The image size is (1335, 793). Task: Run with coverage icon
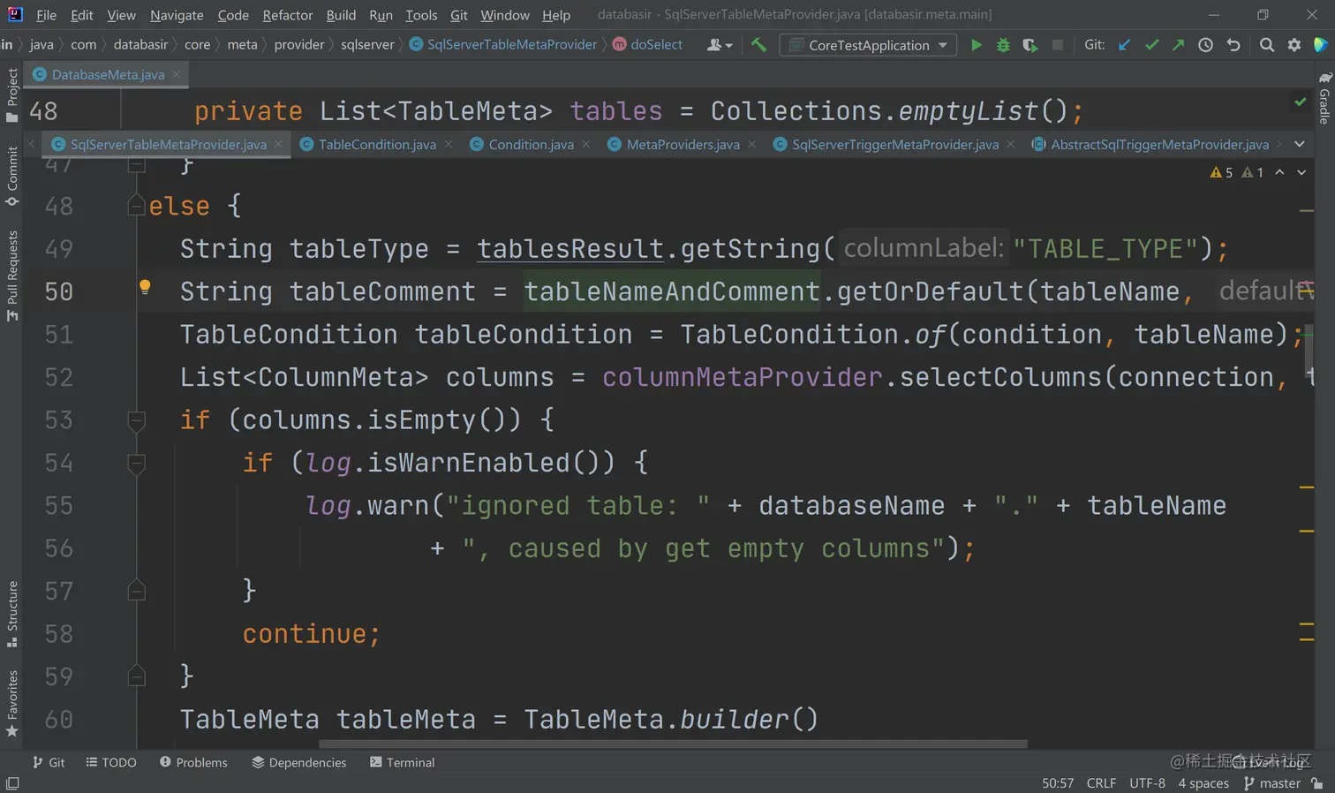tap(1030, 45)
